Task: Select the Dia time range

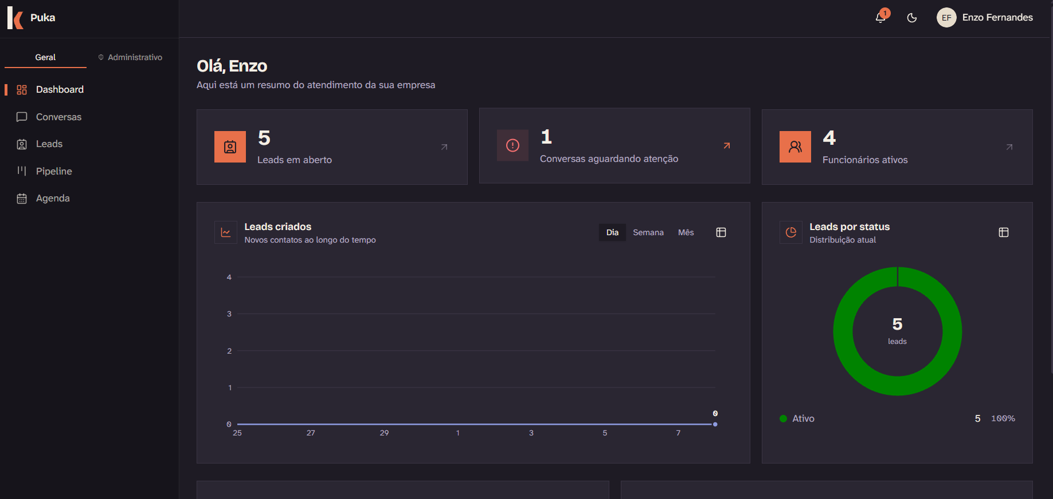Action: (612, 232)
